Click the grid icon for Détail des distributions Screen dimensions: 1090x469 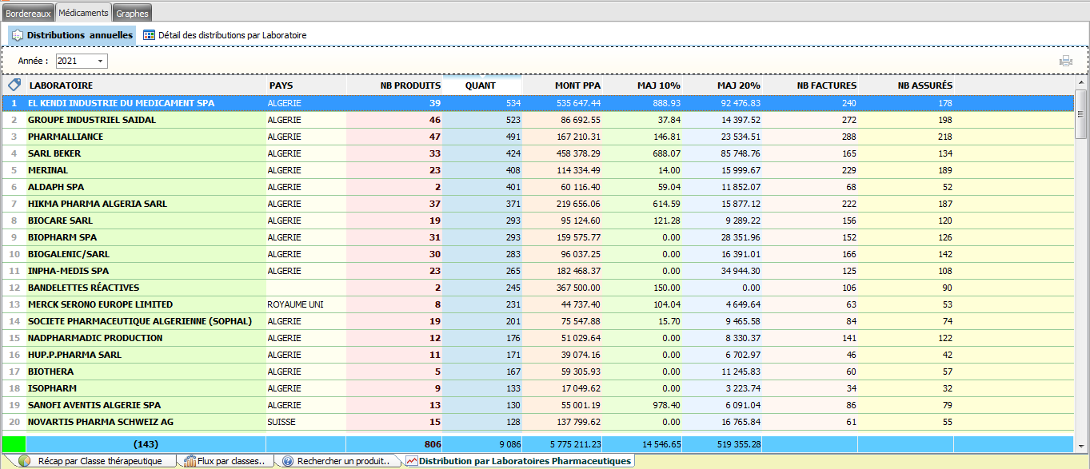pyautogui.click(x=149, y=35)
